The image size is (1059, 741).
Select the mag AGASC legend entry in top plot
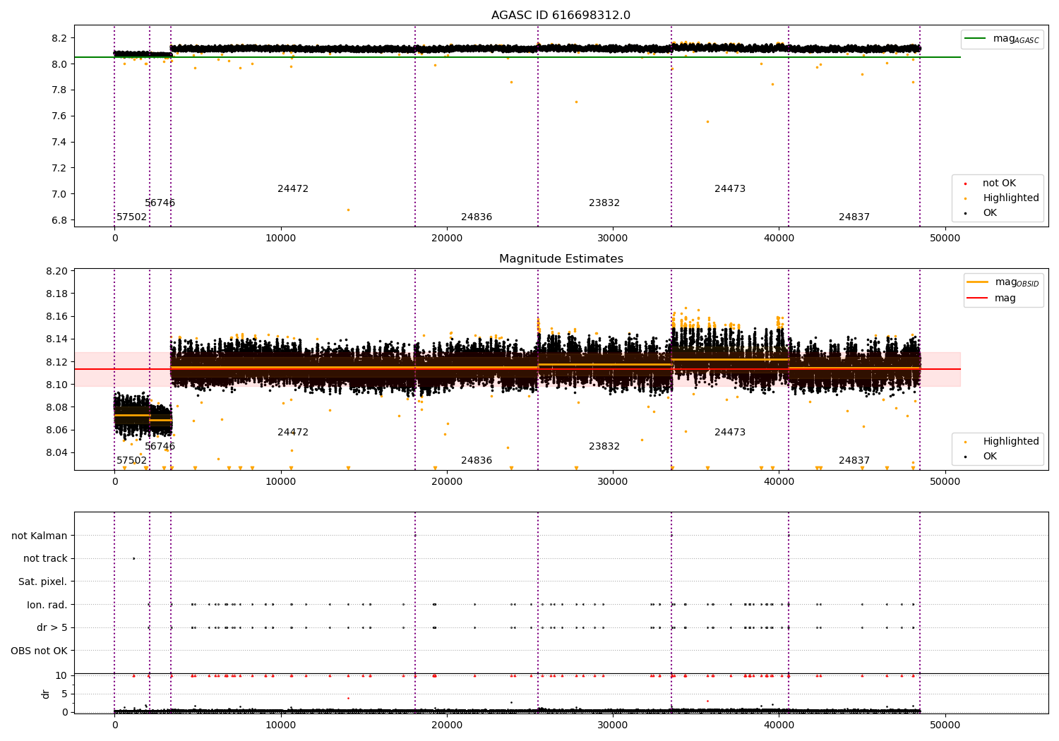point(1003,39)
